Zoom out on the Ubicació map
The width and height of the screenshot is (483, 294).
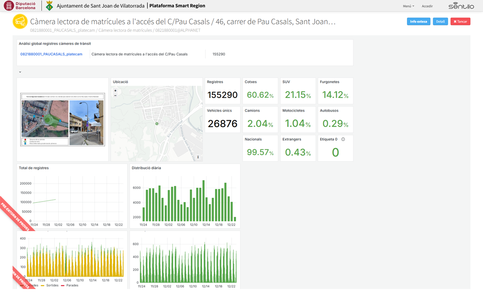(x=115, y=95)
